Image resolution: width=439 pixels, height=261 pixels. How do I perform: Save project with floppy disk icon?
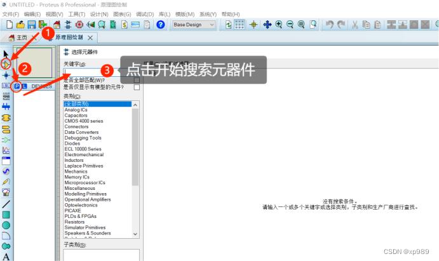point(31,25)
